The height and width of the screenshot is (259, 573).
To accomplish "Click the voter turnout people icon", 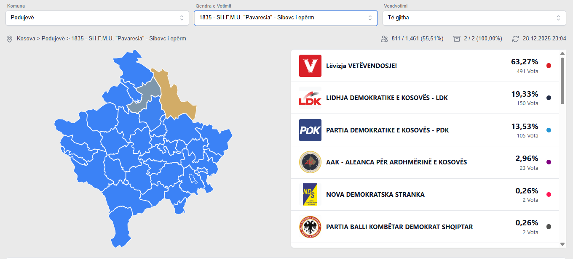I will click(x=384, y=39).
